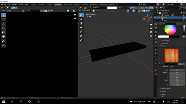Viewport: 186px width, 104px height.
Task: Open the Material properties tab
Action: pos(156,70)
